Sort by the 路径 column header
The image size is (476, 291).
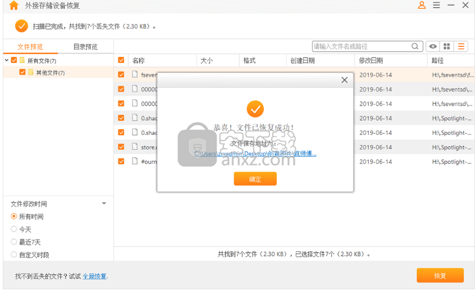tap(438, 61)
